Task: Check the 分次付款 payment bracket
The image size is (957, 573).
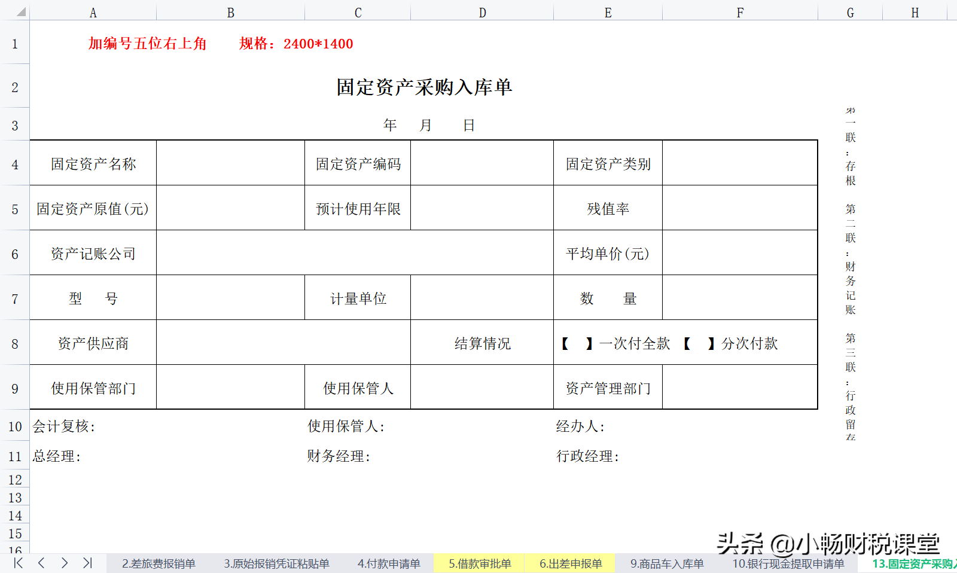Action: (697, 343)
